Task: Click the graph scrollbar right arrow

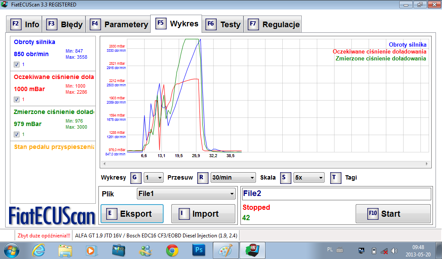Action: pyautogui.click(x=426, y=164)
